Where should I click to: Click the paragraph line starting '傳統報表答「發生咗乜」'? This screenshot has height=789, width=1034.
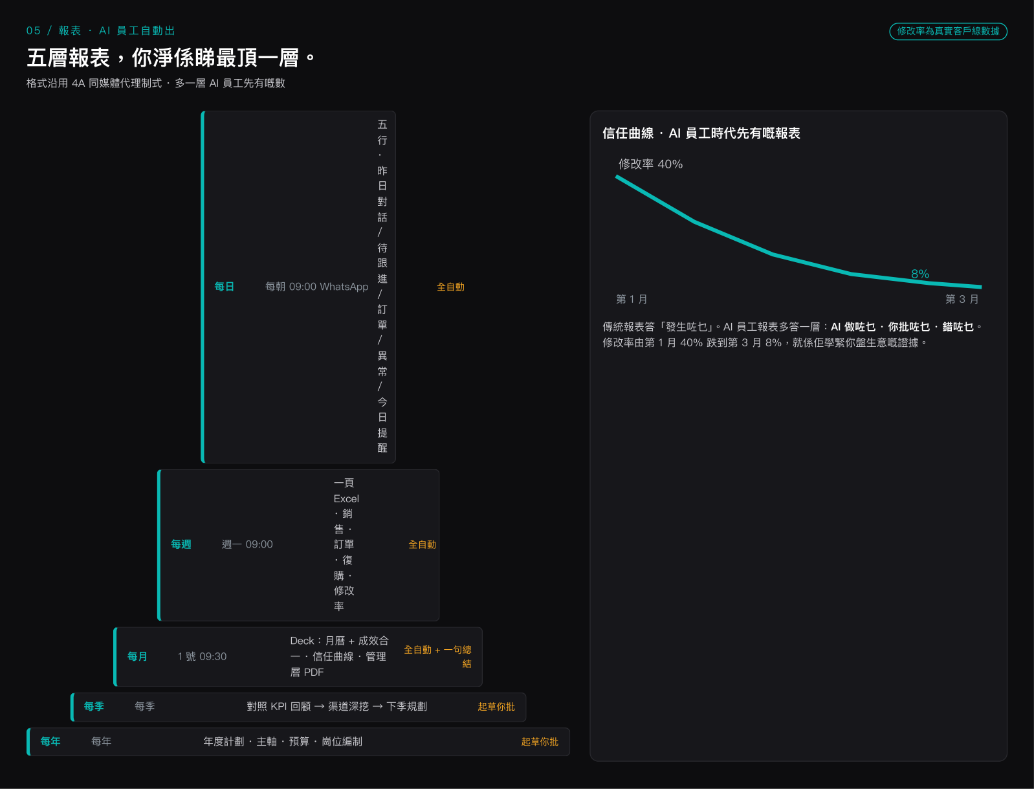(x=793, y=327)
